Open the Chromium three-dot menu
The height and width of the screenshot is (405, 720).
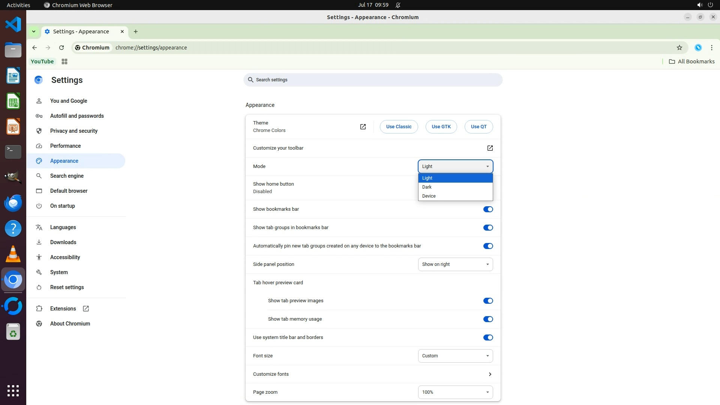711,48
